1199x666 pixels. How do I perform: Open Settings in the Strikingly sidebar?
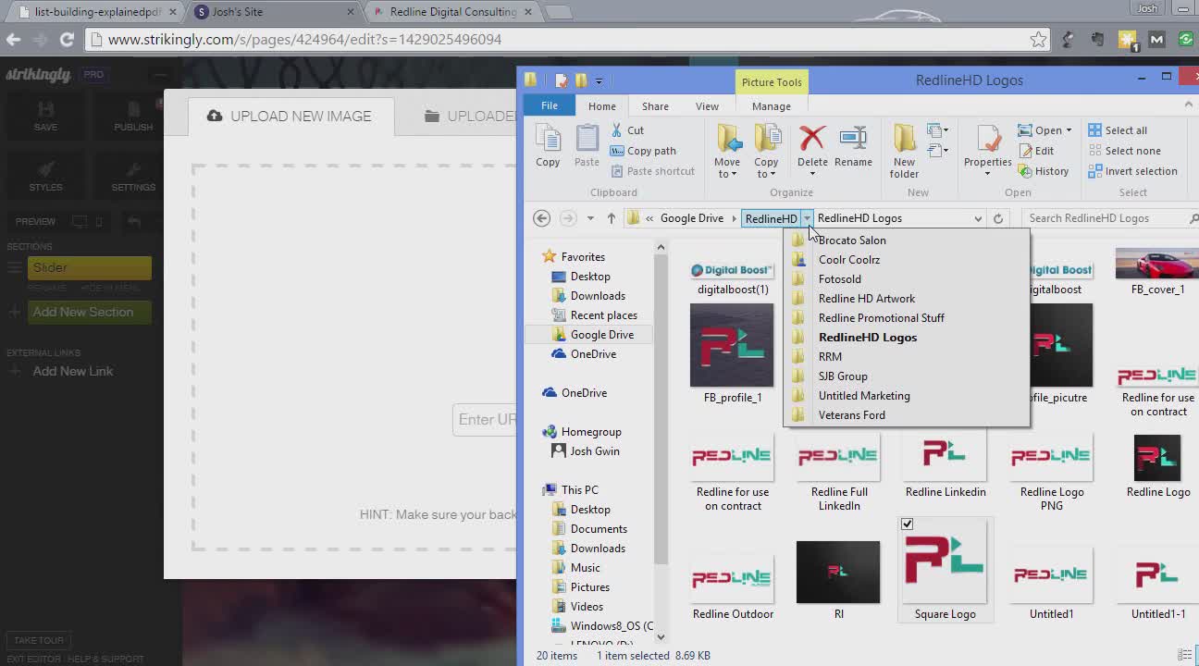coord(133,176)
